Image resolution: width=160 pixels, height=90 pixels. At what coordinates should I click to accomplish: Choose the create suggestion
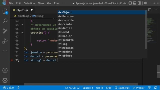tap(101, 24)
